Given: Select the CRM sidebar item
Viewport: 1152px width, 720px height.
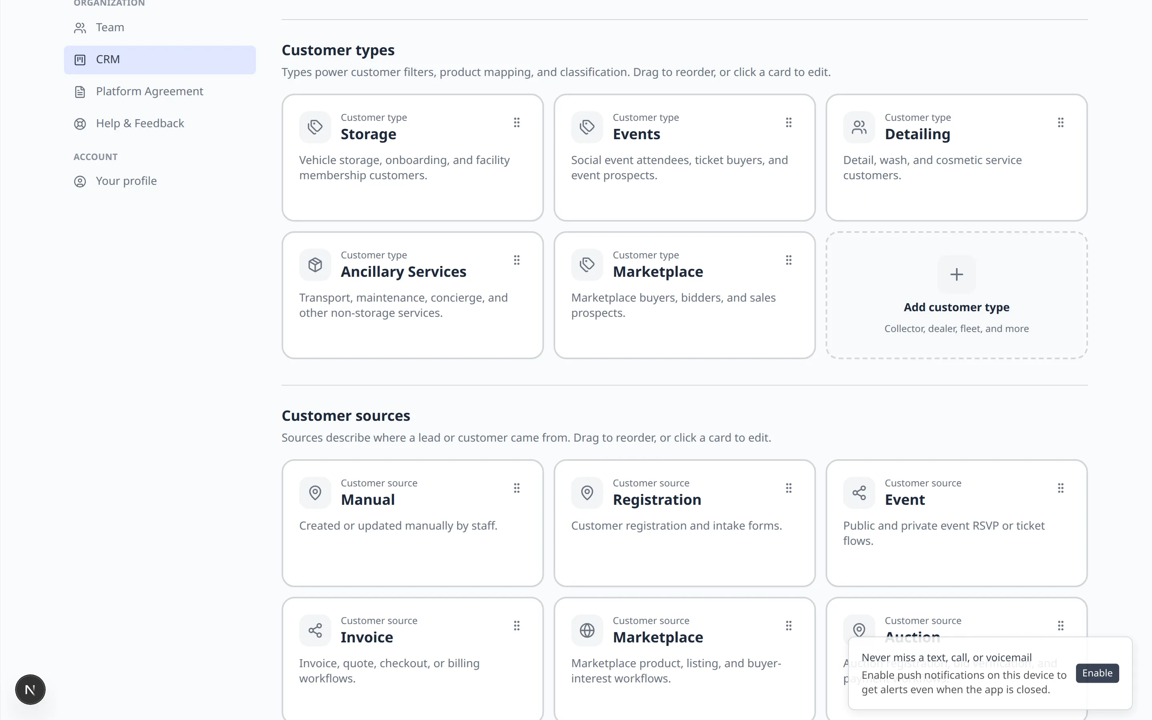Looking at the screenshot, I should (x=160, y=60).
